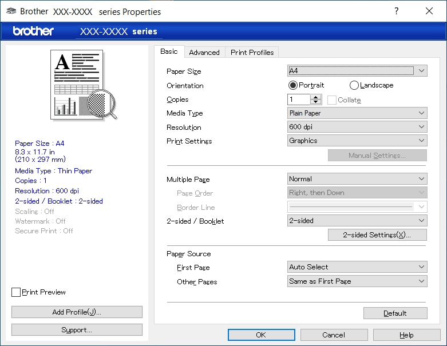
Task: Click 'Secure Print : Off' summary text
Action: (44, 230)
